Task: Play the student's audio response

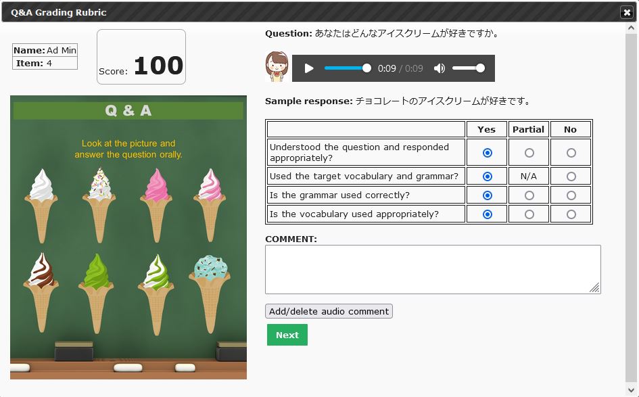Action: 309,68
